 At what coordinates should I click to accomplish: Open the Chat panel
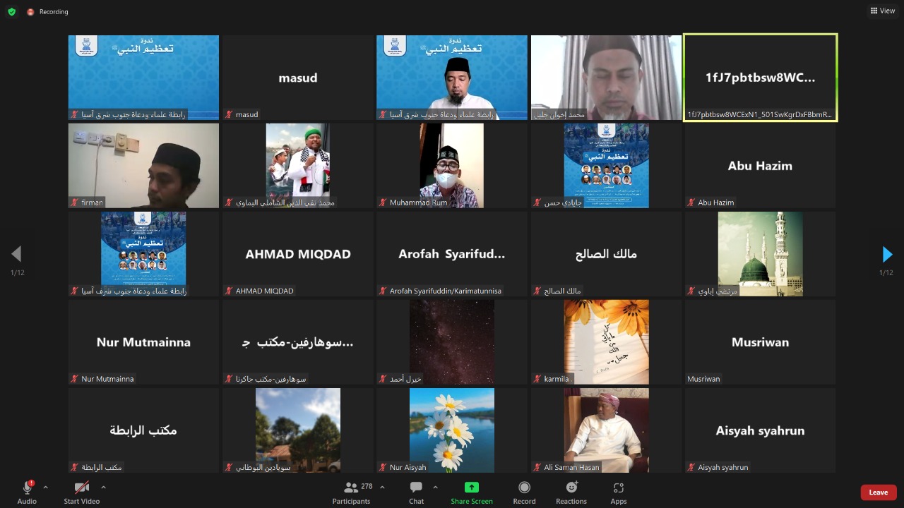(416, 492)
